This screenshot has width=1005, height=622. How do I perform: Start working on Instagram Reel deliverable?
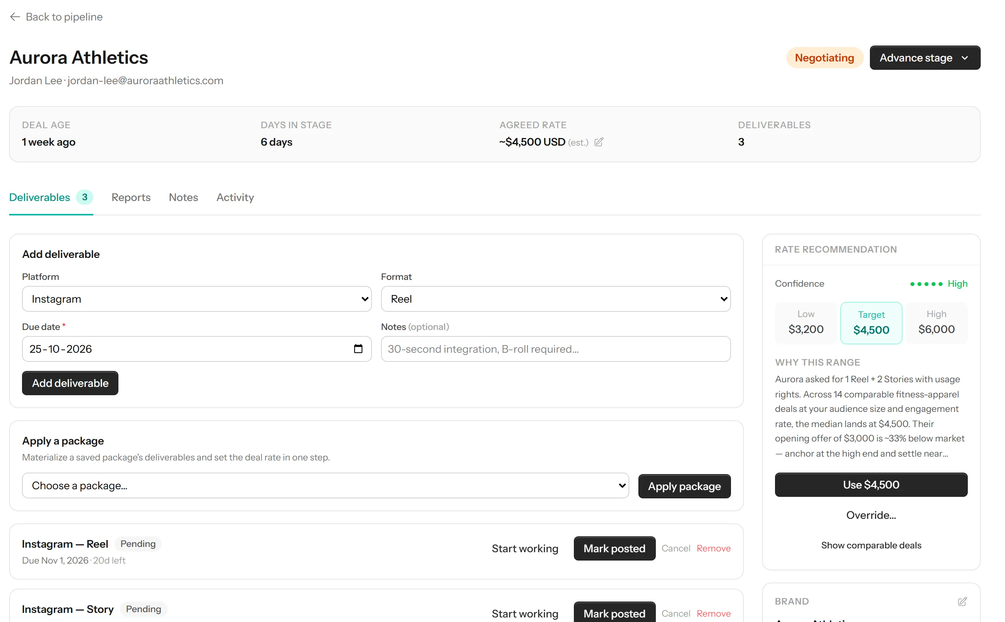(525, 549)
